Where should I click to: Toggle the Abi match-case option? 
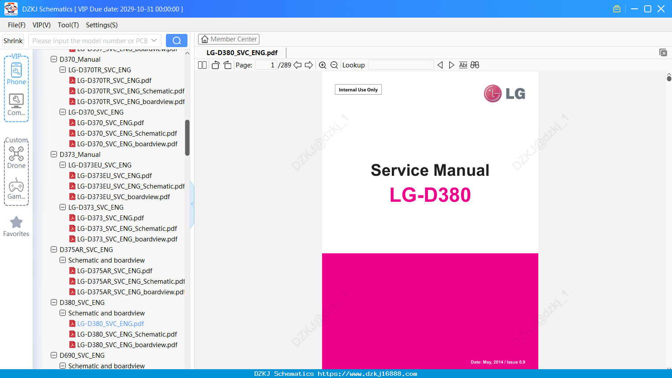pyautogui.click(x=463, y=65)
